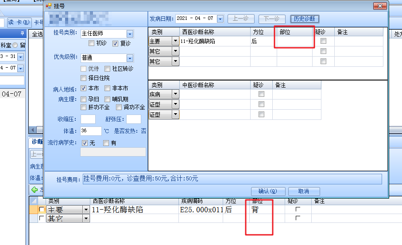
Task: Click the 下一诊 button
Action: (x=271, y=19)
